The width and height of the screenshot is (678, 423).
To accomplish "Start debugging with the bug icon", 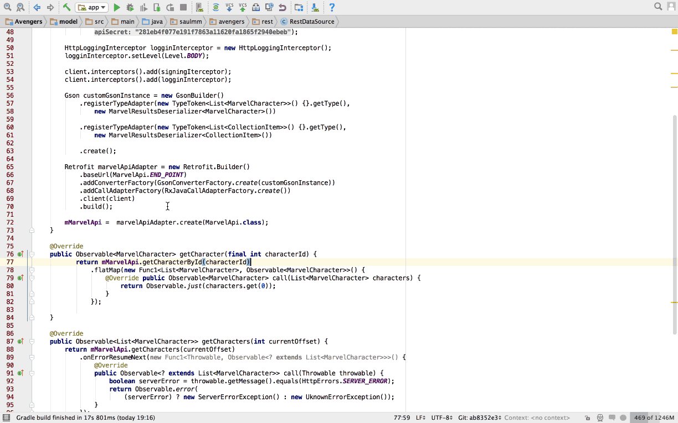I will (130, 7).
